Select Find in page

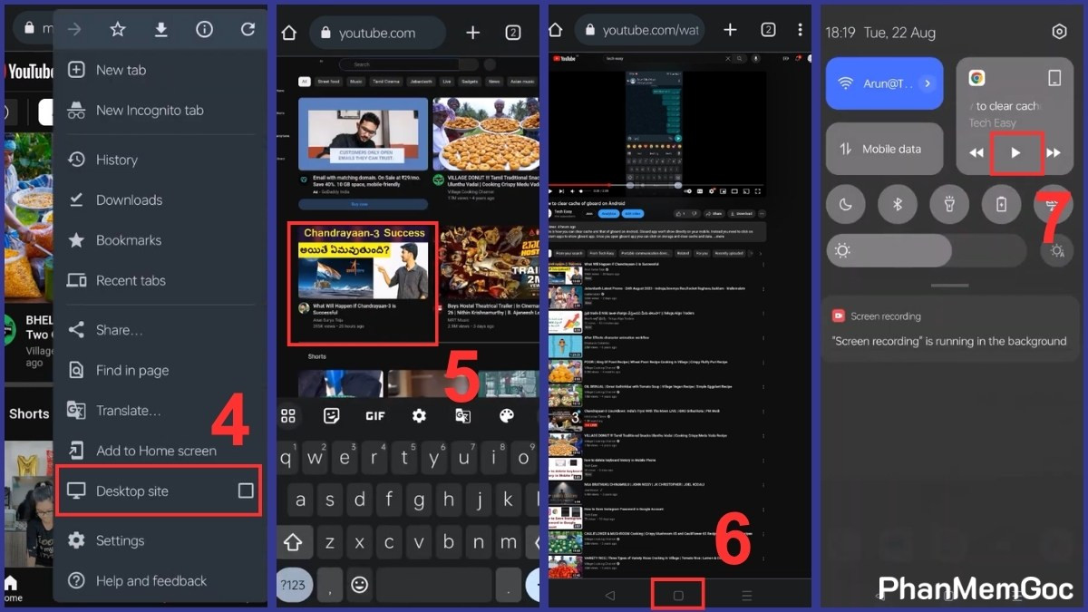pyautogui.click(x=160, y=370)
